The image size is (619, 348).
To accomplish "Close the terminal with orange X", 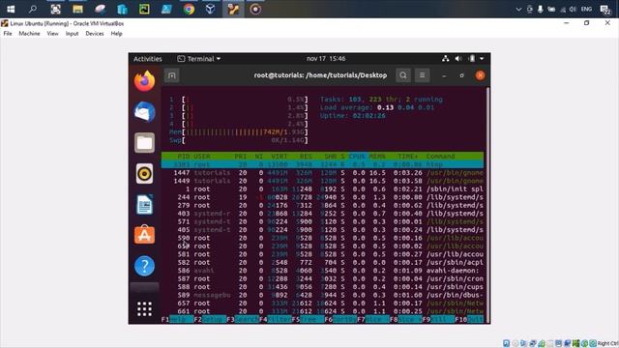I will [x=480, y=75].
